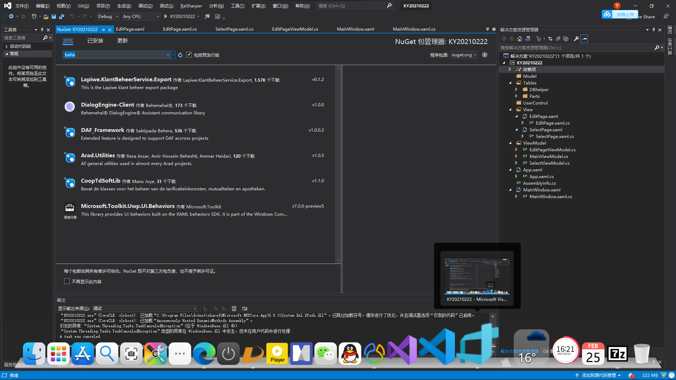
Task: Switch to the 已安装 tab in NuGet
Action: [95, 40]
